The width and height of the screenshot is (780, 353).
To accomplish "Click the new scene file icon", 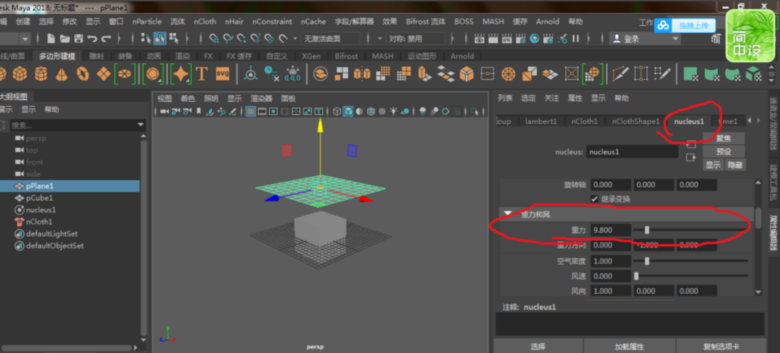I will (51, 38).
